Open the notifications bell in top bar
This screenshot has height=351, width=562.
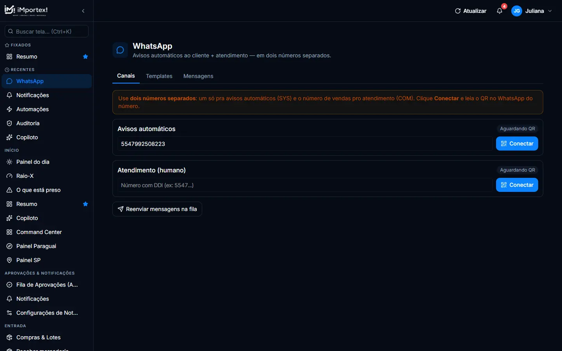(500, 11)
